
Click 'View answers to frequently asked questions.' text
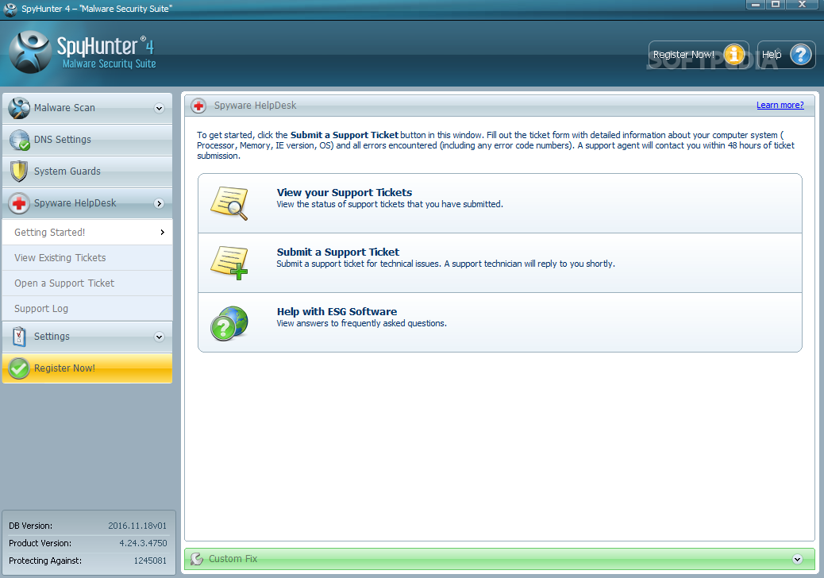click(361, 323)
